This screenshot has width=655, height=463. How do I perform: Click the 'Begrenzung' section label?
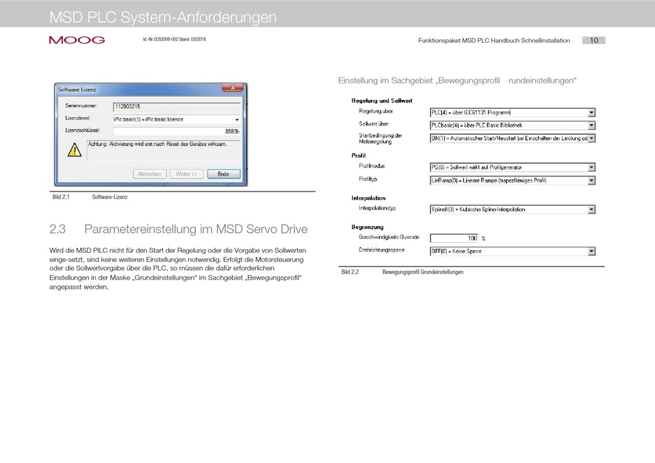(x=367, y=227)
